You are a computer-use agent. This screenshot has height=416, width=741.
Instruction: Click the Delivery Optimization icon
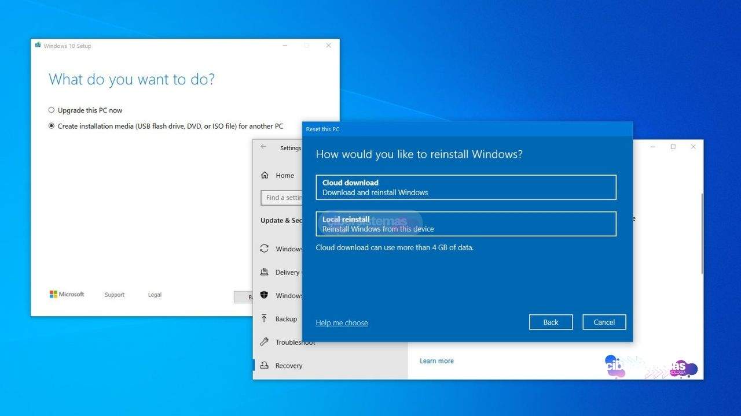tap(265, 272)
